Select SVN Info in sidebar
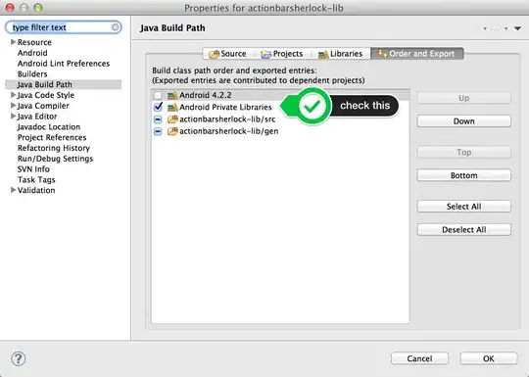The image size is (529, 377). [x=33, y=169]
